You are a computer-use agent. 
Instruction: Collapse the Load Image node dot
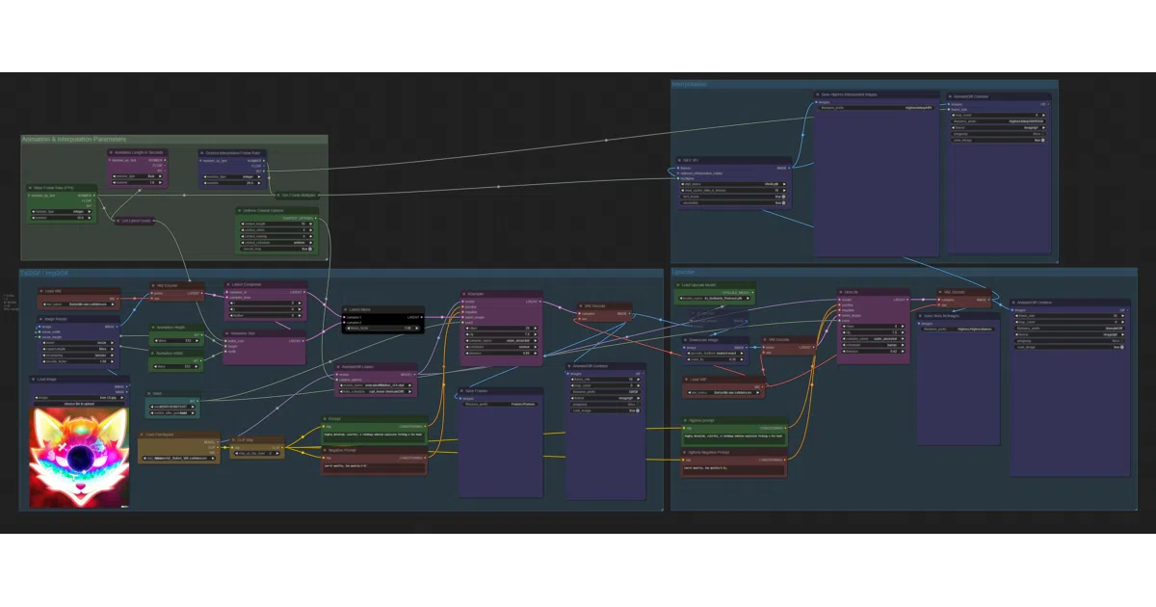(32, 379)
